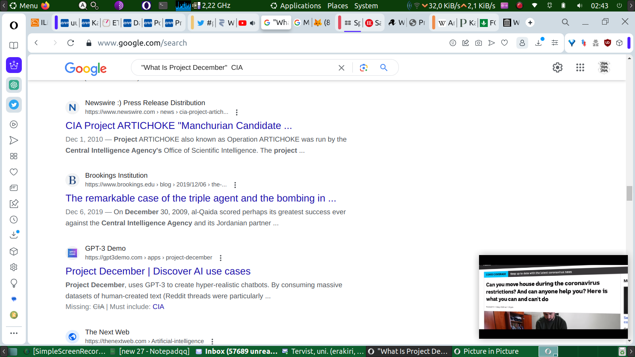Open the Easy Setup sliders icon
This screenshot has height=357, width=635.
555,43
